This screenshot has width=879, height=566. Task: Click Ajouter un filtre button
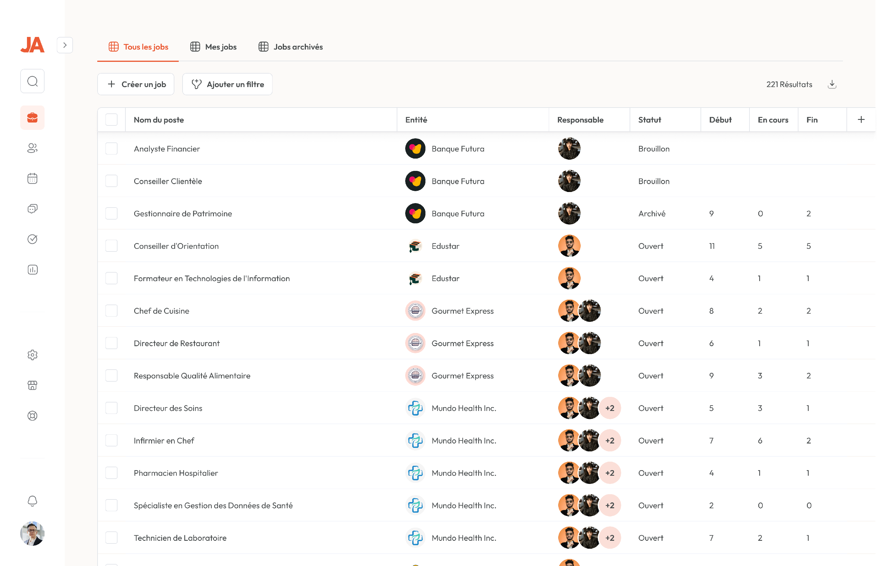tap(227, 84)
